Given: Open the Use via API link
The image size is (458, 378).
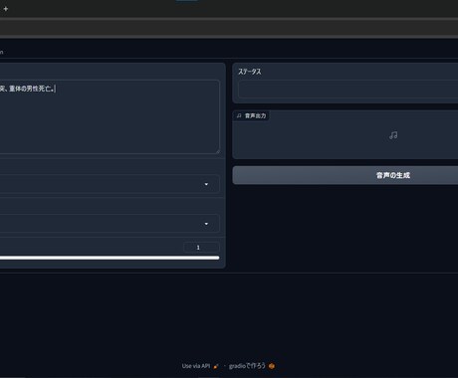Looking at the screenshot, I should tap(200, 366).
